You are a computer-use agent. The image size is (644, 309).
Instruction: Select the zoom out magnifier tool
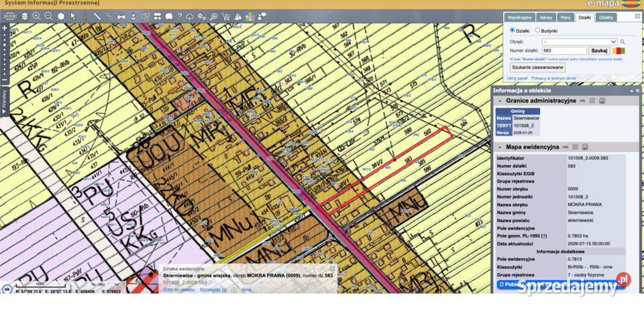48,16
